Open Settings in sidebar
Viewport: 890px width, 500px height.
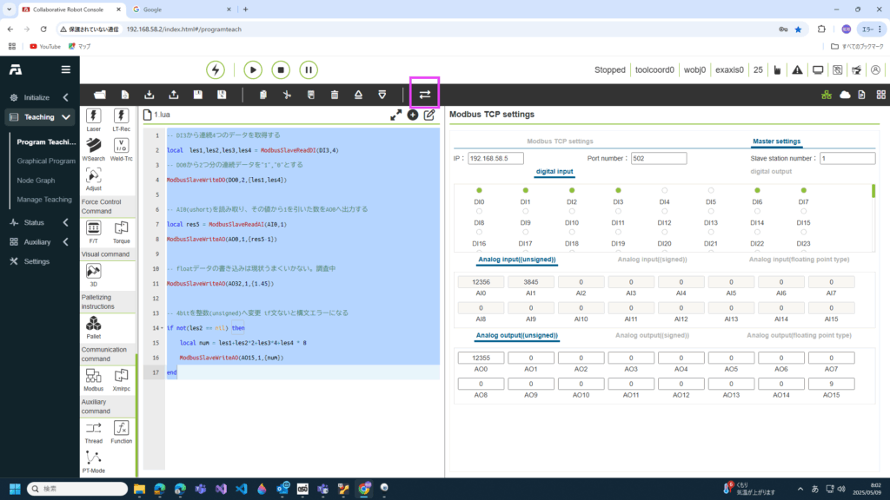[37, 261]
